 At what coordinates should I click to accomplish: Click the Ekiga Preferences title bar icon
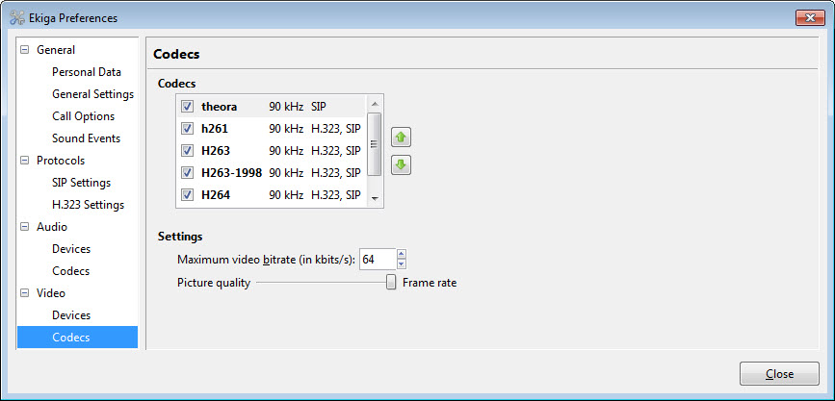(x=17, y=18)
